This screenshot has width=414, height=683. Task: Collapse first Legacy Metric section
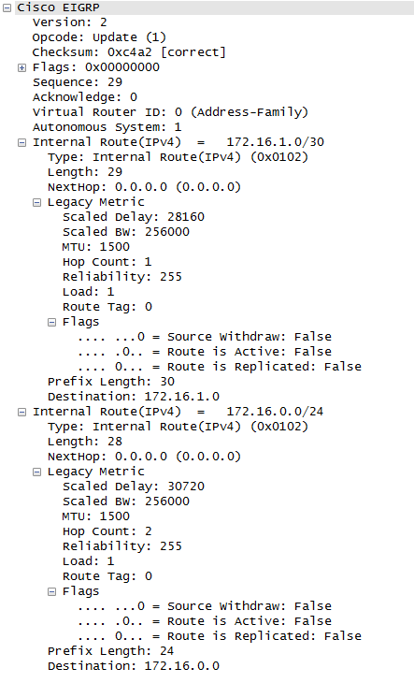(x=37, y=202)
